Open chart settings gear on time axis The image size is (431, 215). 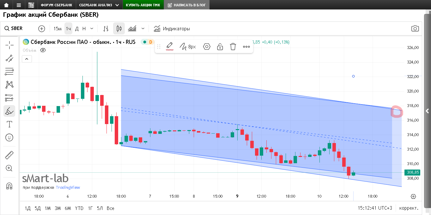[413, 196]
